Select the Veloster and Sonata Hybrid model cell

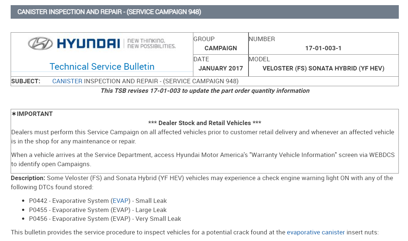323,68
